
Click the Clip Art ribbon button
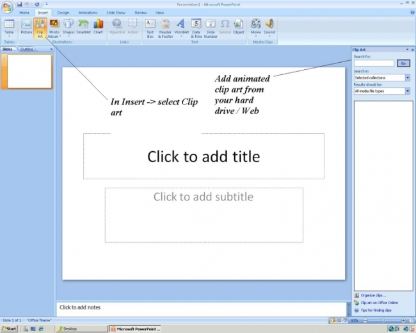40,28
